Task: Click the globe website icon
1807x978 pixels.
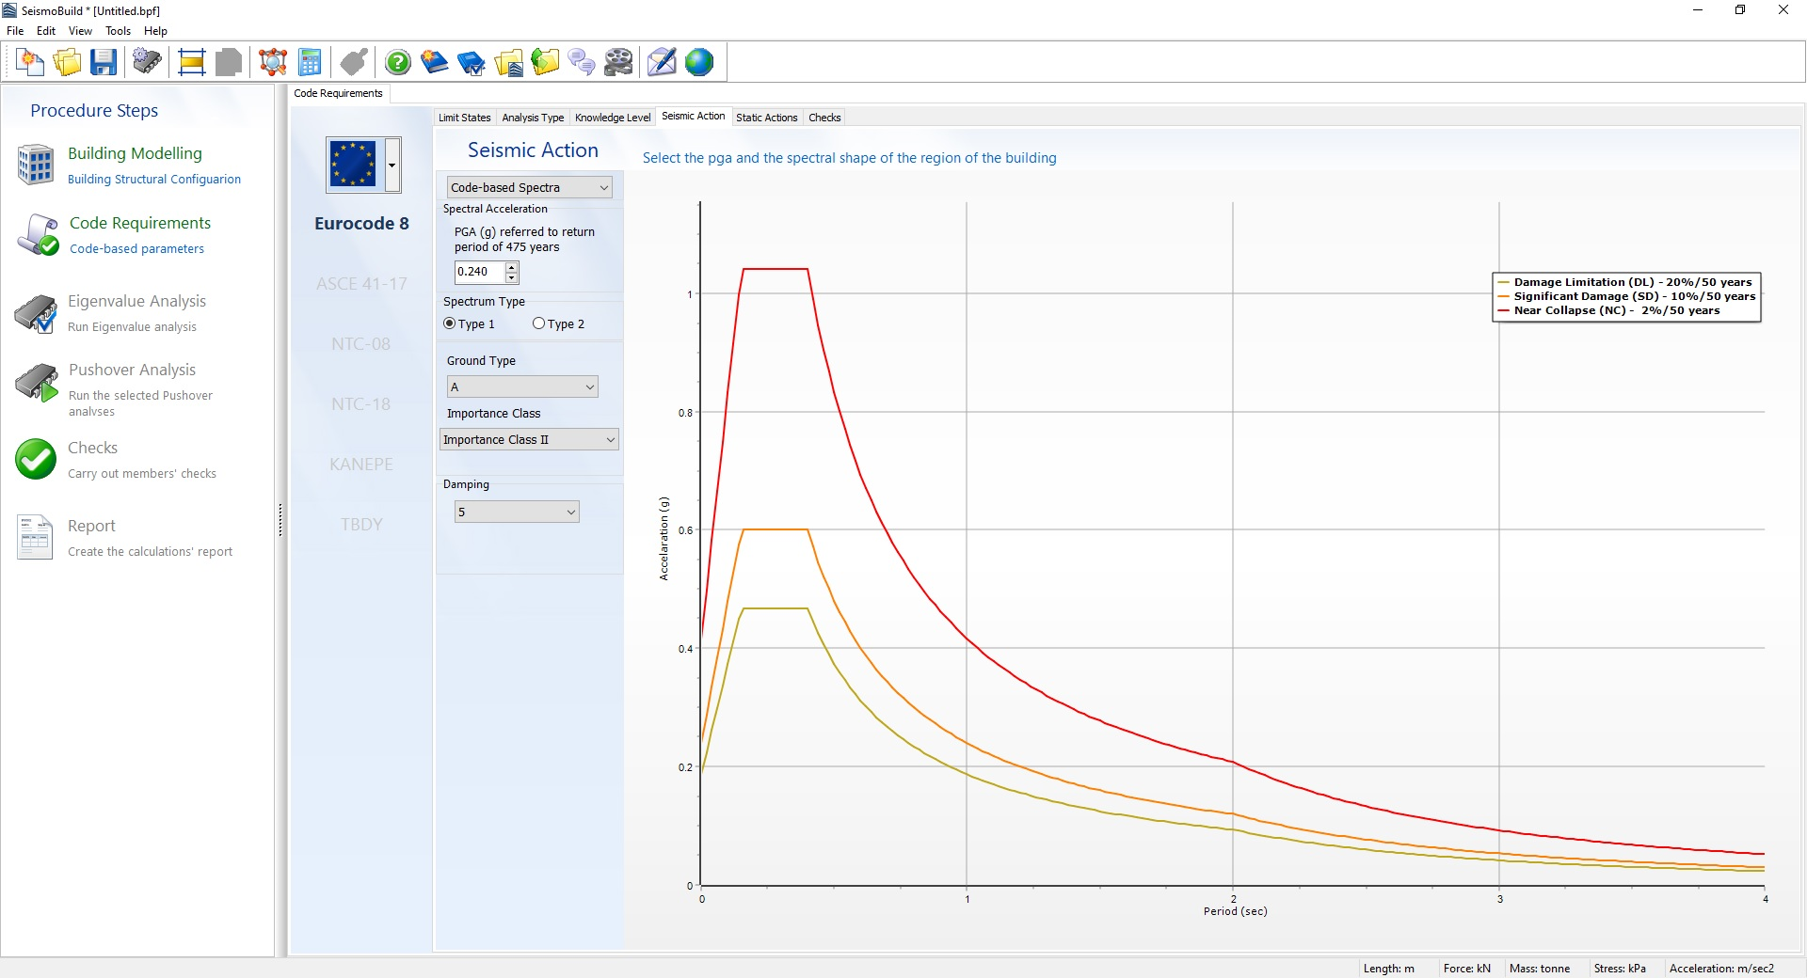Action: (699, 63)
